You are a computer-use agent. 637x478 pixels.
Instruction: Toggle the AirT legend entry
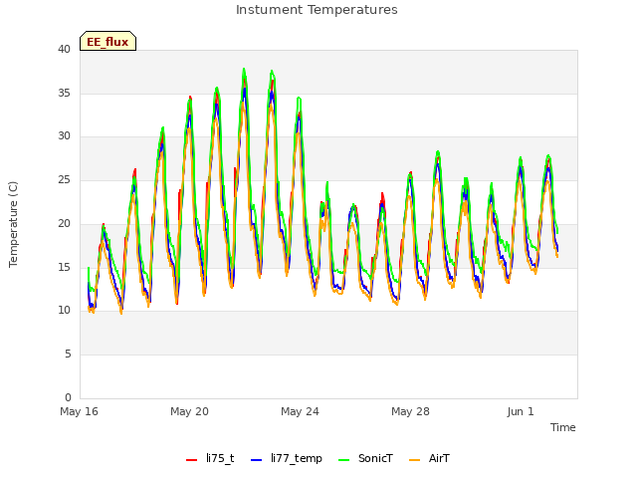pyautogui.click(x=429, y=458)
